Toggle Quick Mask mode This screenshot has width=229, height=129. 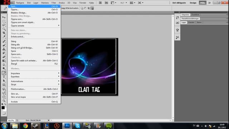[4, 113]
